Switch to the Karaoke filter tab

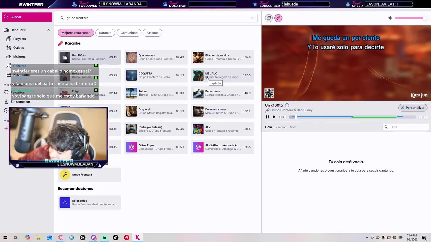click(105, 33)
